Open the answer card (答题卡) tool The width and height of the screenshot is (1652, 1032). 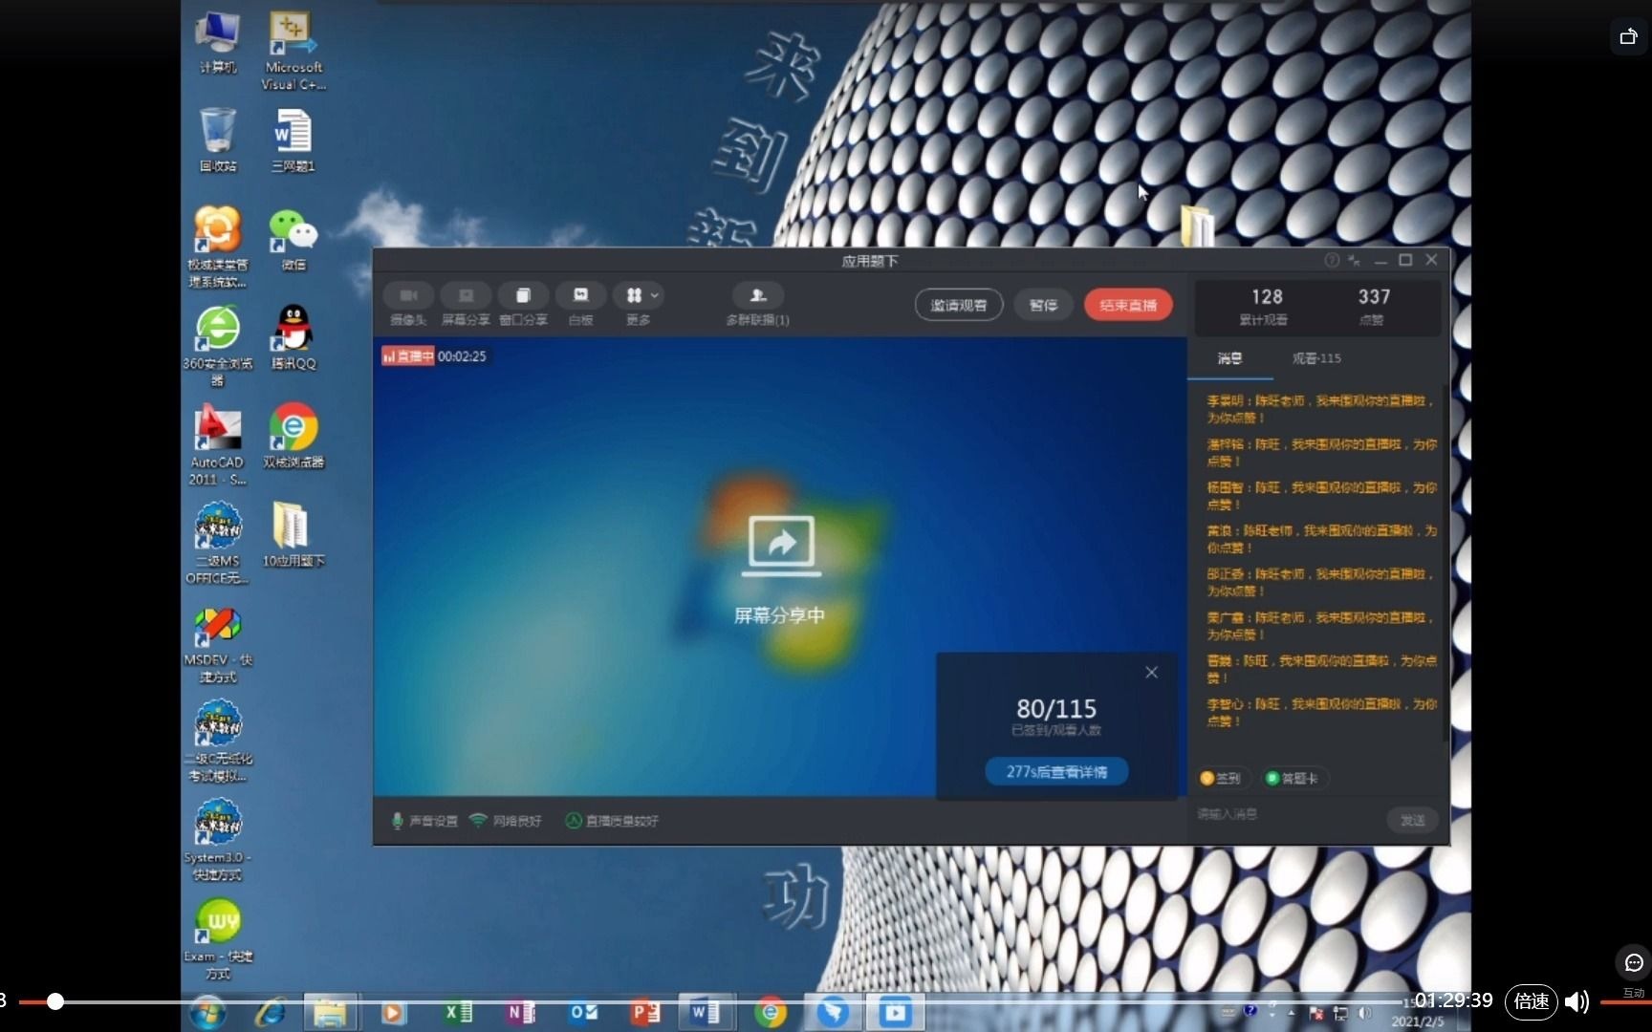click(x=1293, y=778)
